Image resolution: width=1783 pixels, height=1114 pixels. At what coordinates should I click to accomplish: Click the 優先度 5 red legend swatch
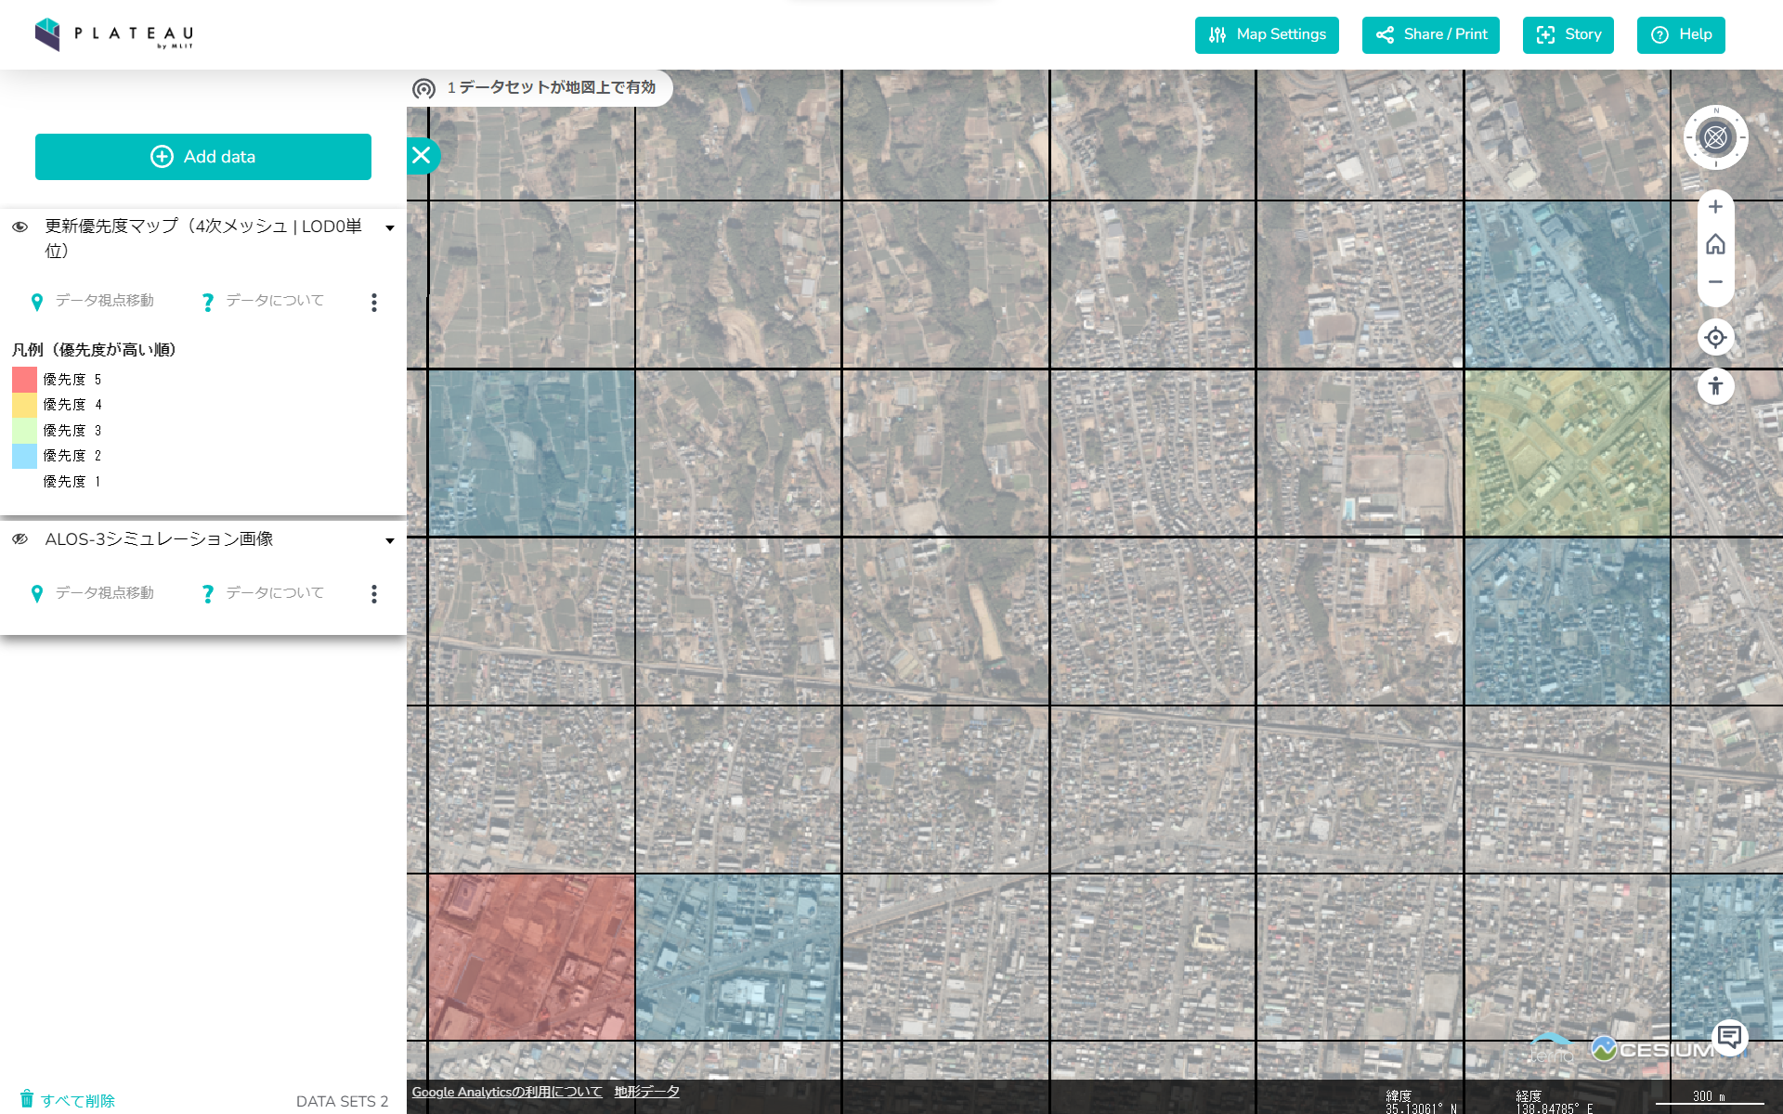pyautogui.click(x=24, y=379)
